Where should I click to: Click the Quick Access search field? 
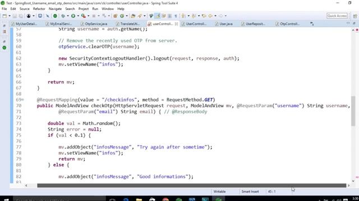pyautogui.click(x=337, y=16)
